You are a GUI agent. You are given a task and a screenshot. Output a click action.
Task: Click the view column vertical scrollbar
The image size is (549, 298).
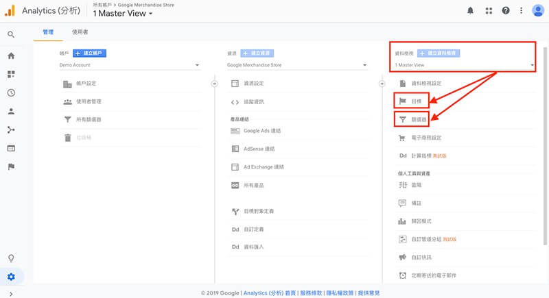pyautogui.click(x=545, y=146)
